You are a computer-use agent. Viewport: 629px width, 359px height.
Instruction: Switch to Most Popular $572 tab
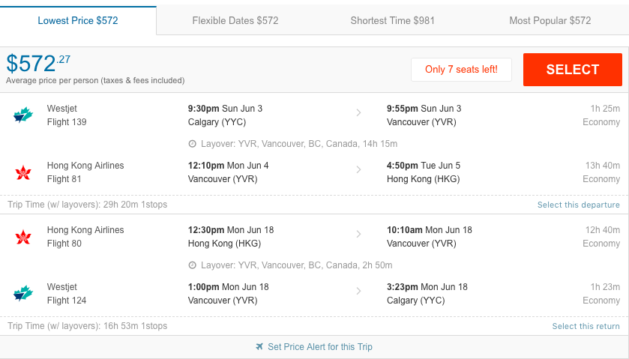click(550, 20)
